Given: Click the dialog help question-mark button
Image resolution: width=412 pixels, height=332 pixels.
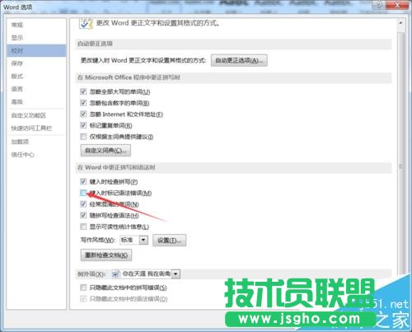Looking at the screenshot, I should pos(379,5).
